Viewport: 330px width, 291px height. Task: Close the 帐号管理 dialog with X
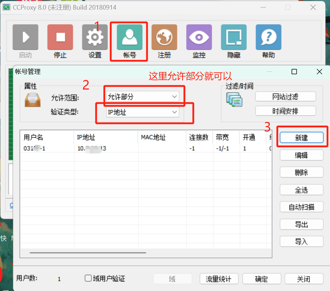click(319, 72)
